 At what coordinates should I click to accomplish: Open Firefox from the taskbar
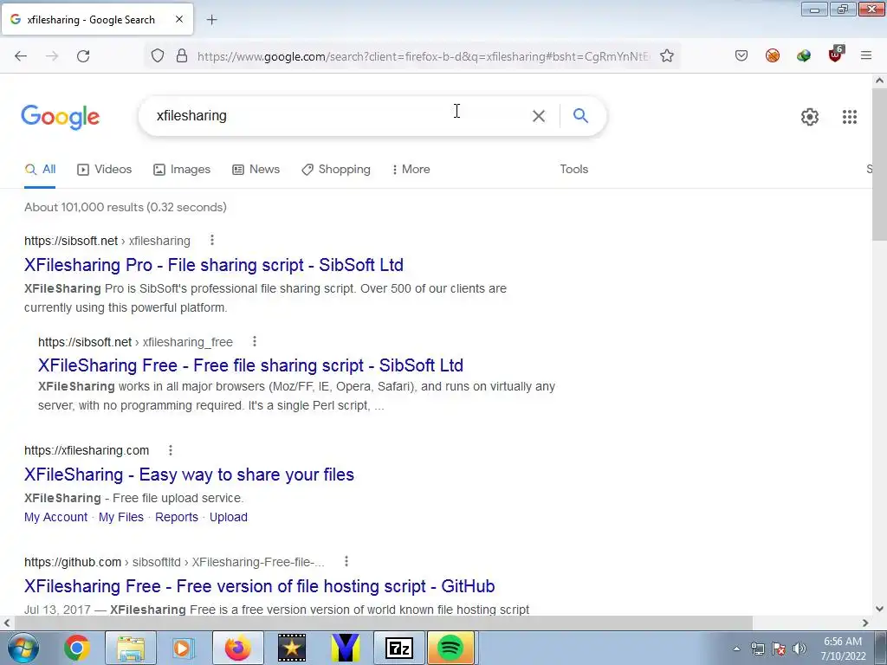tap(238, 648)
